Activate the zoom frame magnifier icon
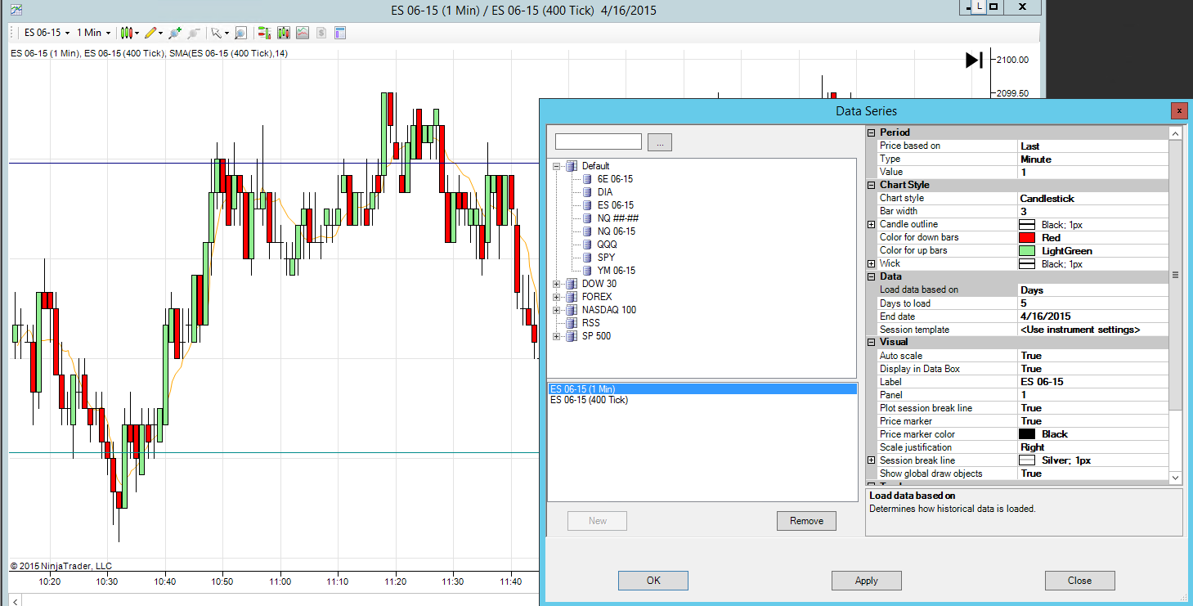The height and width of the screenshot is (606, 1193). pyautogui.click(x=241, y=33)
